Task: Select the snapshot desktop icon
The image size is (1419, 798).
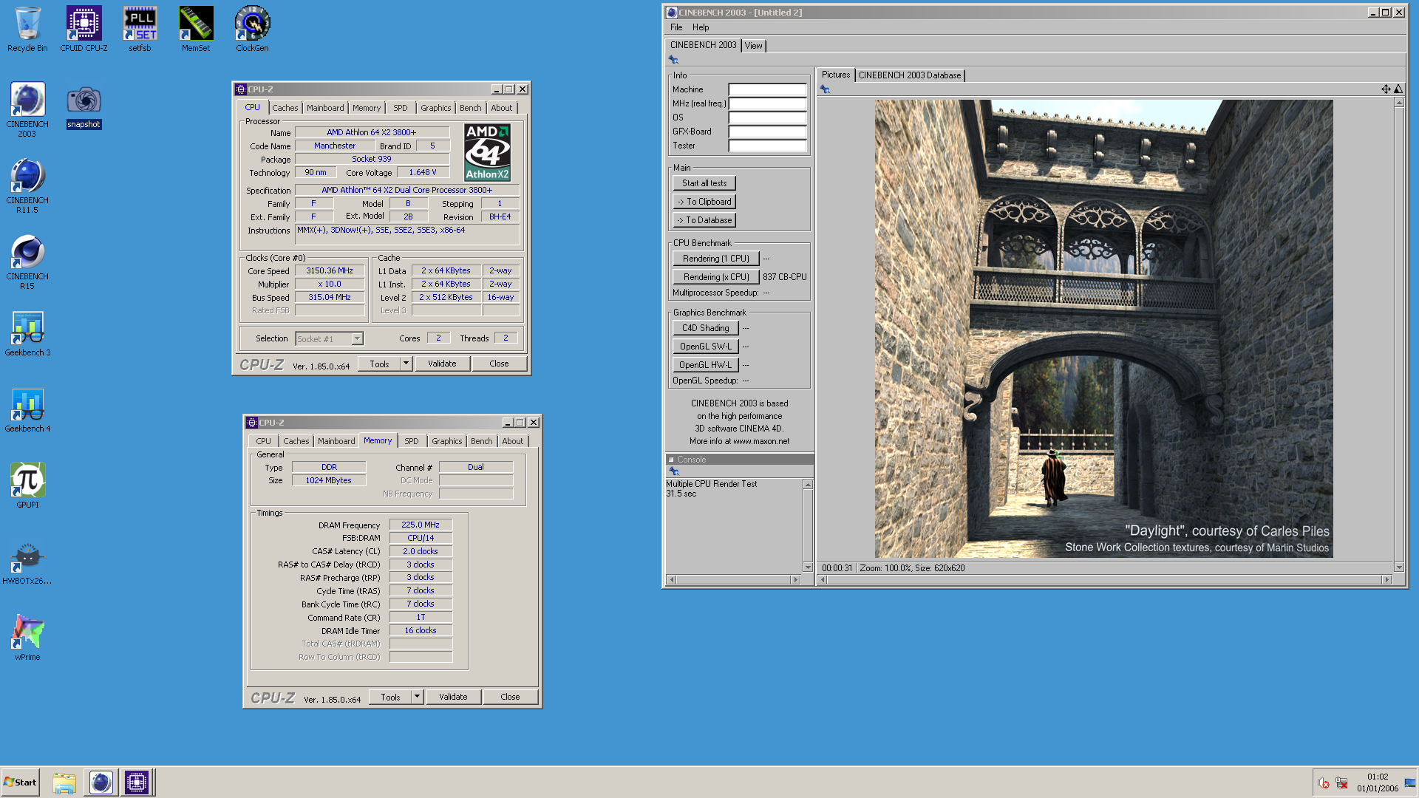Action: click(84, 106)
